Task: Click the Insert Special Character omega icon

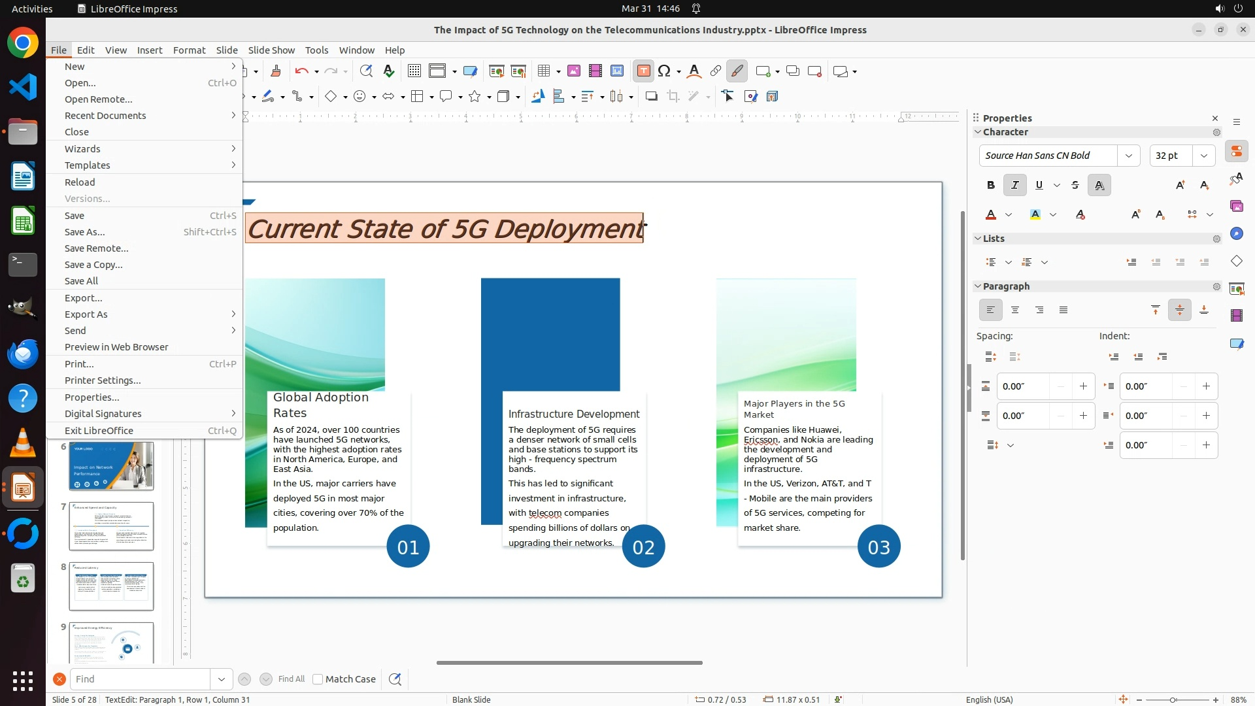Action: (665, 71)
